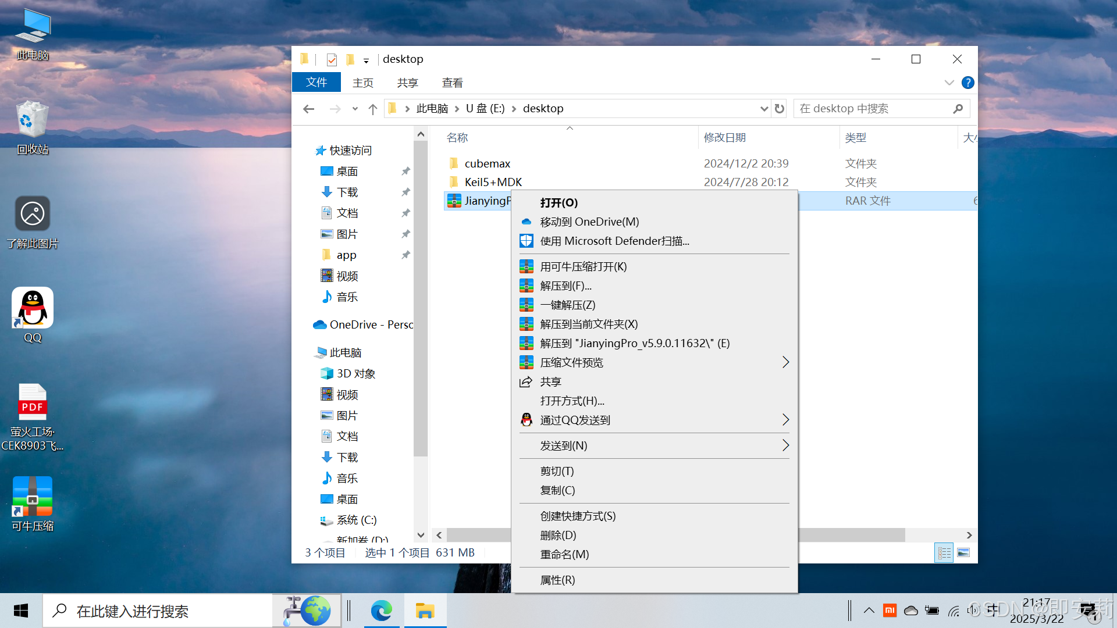Click 删除(D) in the context menu
Viewport: 1117px width, 628px height.
point(558,535)
